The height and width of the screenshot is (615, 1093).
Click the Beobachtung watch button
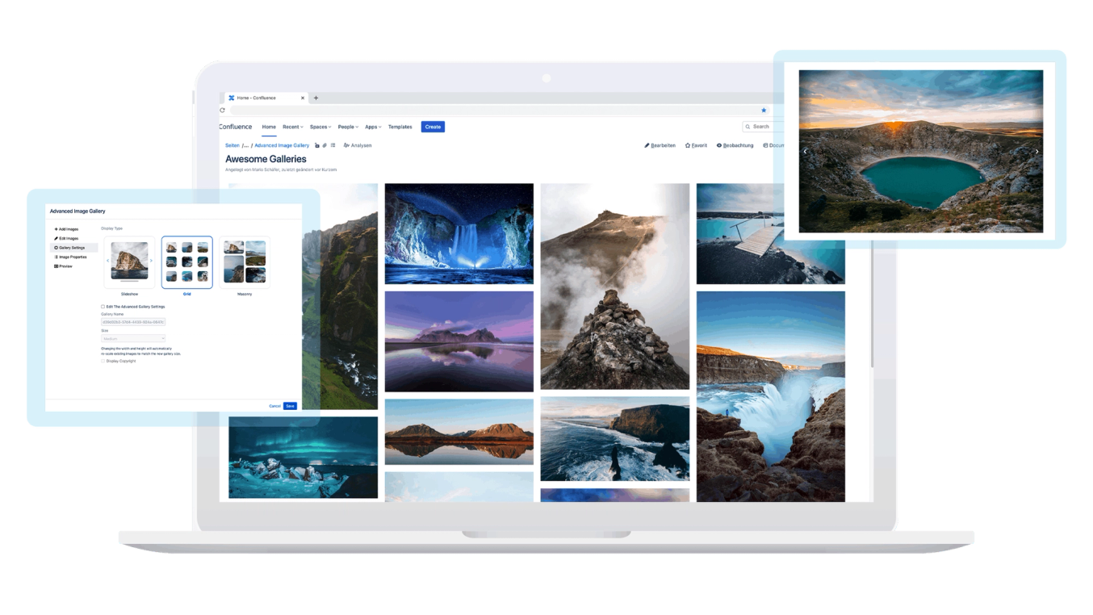735,145
